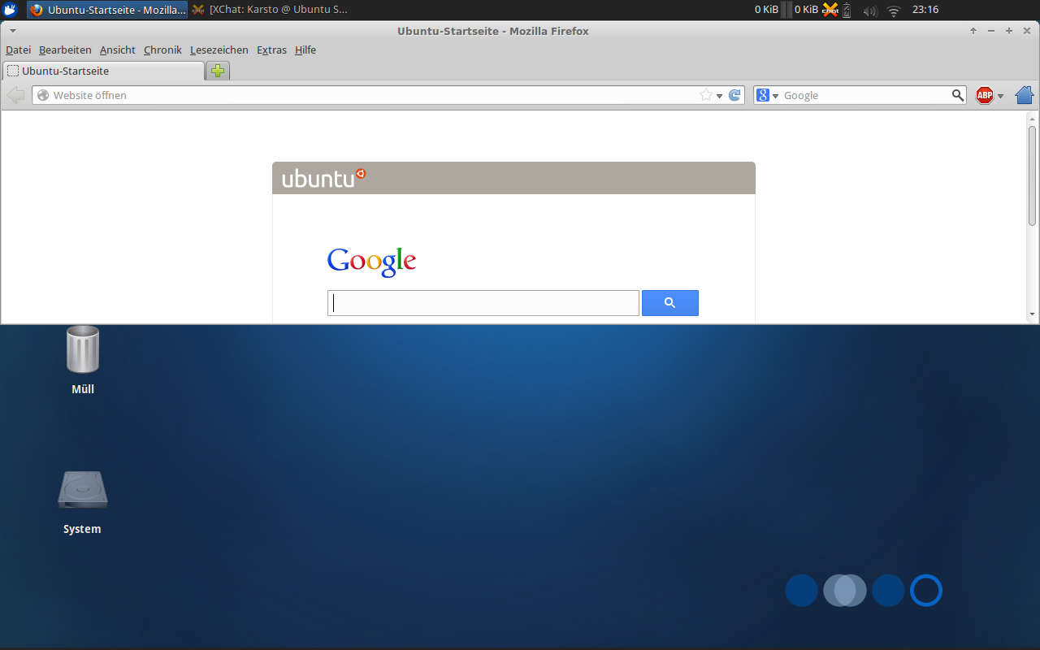This screenshot has width=1040, height=650.
Task: Check the battery status icon
Action: [847, 11]
